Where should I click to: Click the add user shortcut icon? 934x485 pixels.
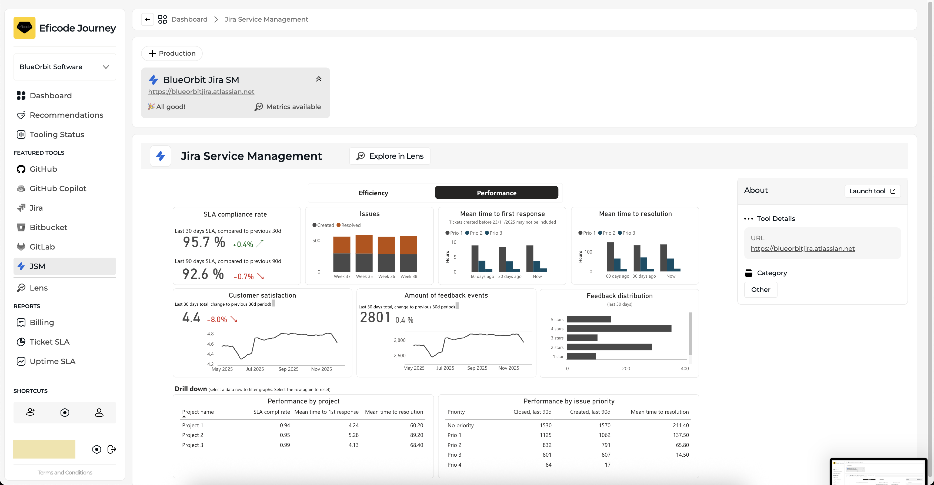pos(31,412)
